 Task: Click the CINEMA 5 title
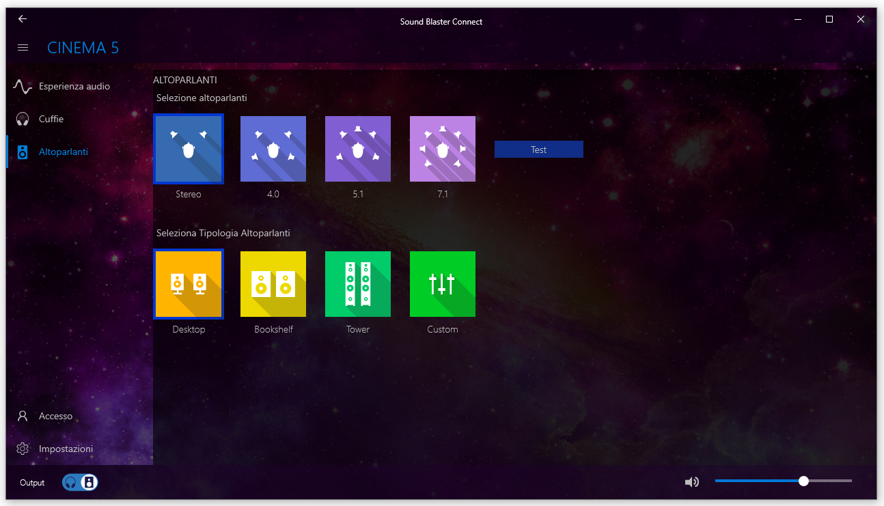[83, 48]
